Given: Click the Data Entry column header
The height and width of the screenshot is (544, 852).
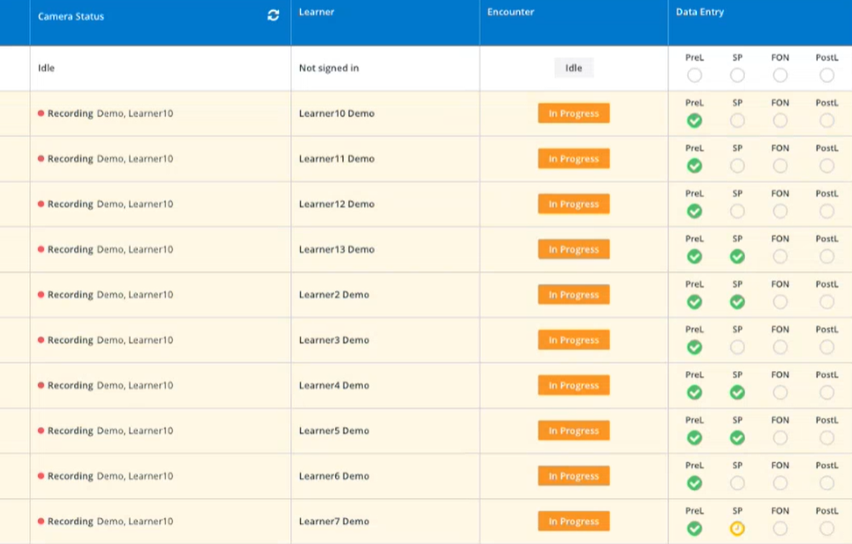Looking at the screenshot, I should coord(700,12).
